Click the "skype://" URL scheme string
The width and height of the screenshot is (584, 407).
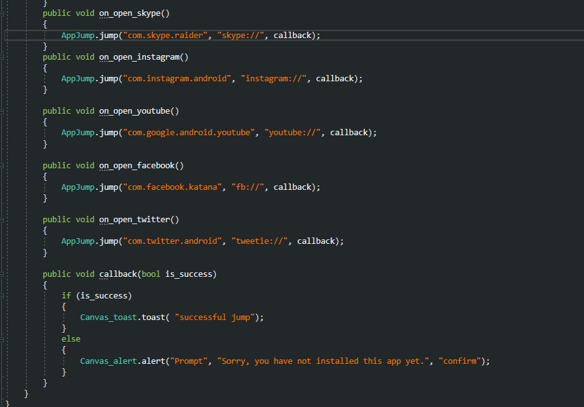tap(241, 35)
